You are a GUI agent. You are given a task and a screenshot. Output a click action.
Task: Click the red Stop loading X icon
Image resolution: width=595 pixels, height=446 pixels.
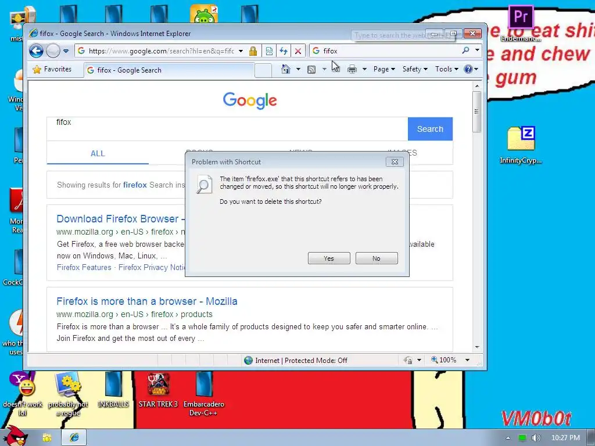tap(298, 51)
